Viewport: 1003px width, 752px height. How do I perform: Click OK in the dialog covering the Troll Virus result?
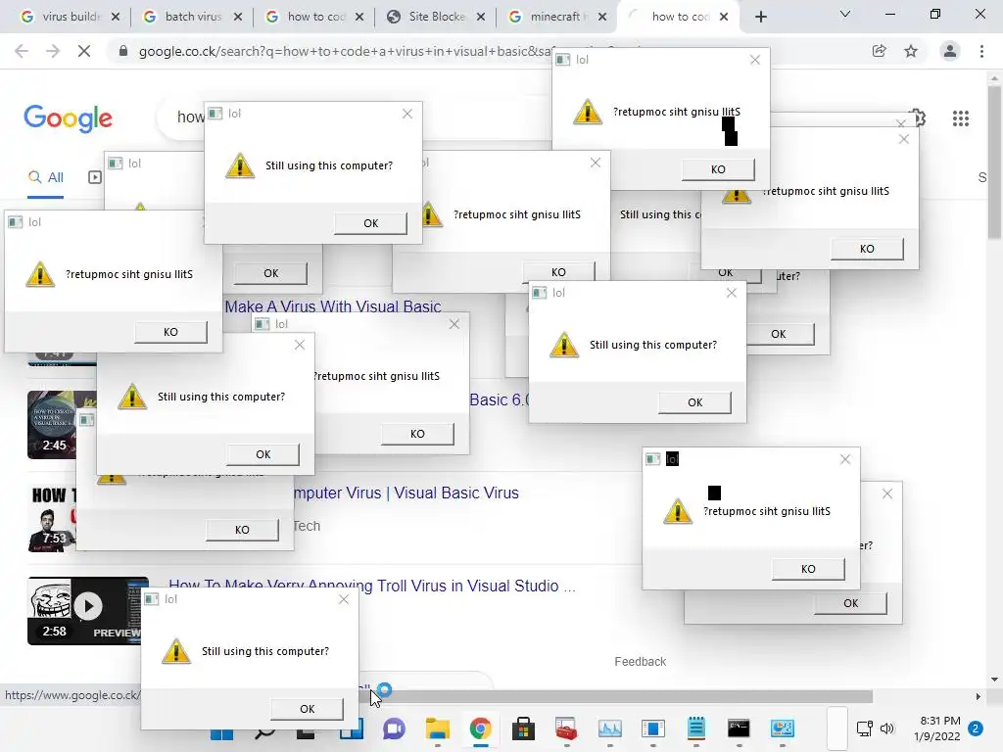point(307,709)
